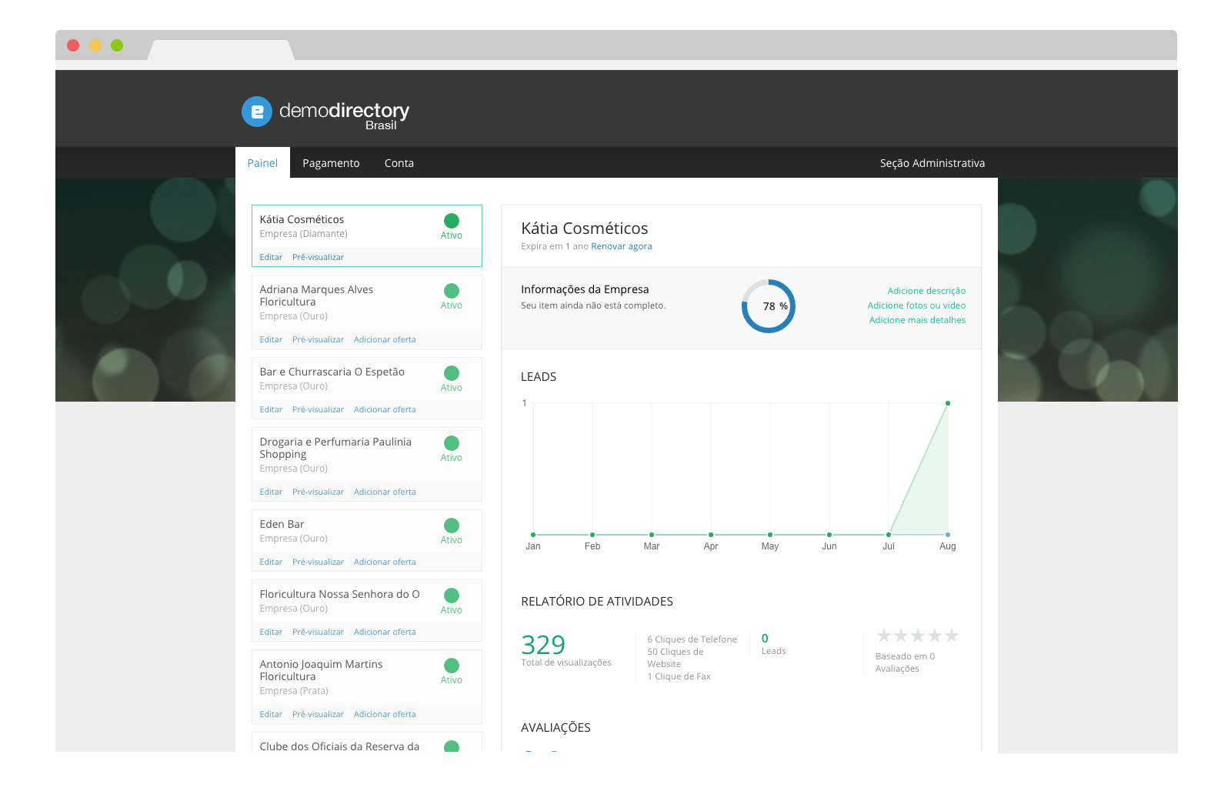Click Renovar agora link
Viewport: 1231px width, 791px height.
click(x=622, y=246)
